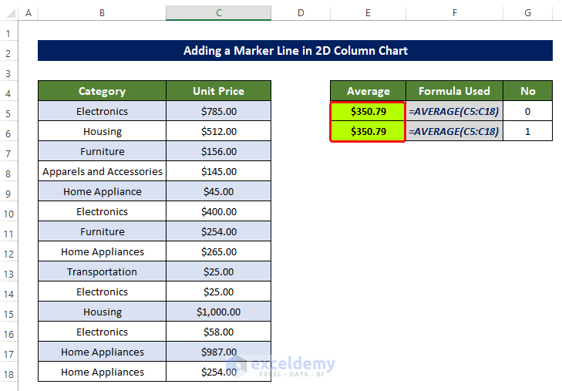Screen dimensions: 562x391
Task: Select the No column header cell
Action: (527, 91)
